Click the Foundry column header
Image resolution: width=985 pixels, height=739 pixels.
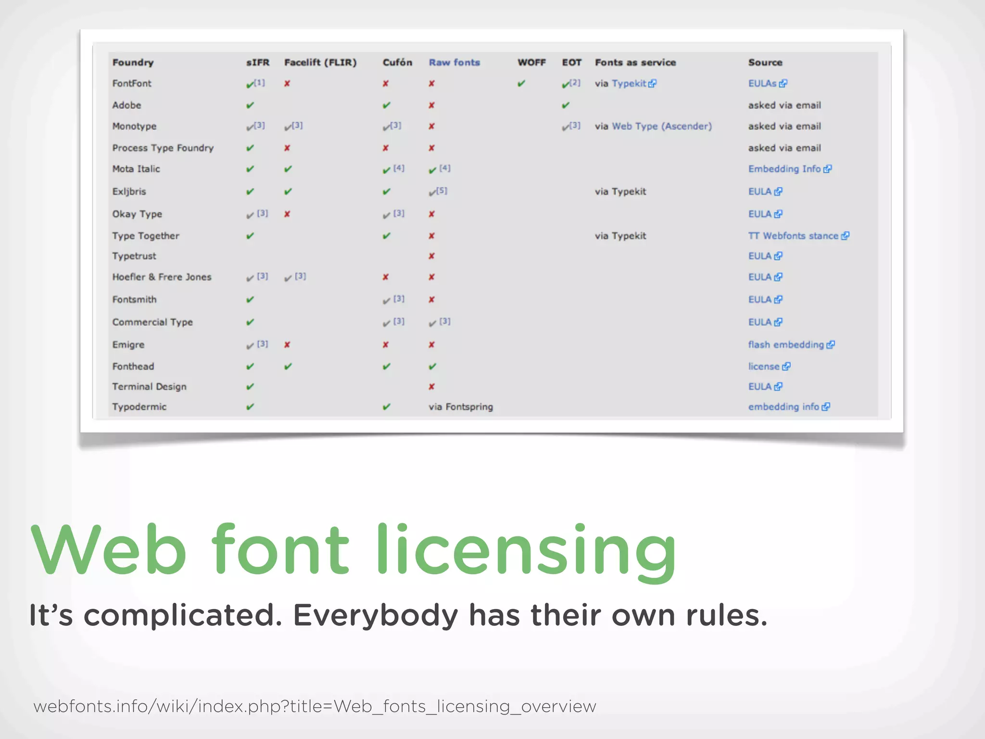click(x=133, y=63)
